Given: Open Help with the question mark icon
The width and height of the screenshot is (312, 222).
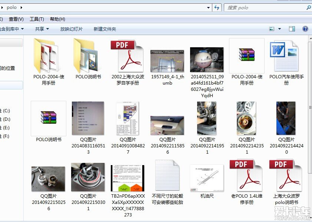Looking at the screenshot, I should (305, 29).
